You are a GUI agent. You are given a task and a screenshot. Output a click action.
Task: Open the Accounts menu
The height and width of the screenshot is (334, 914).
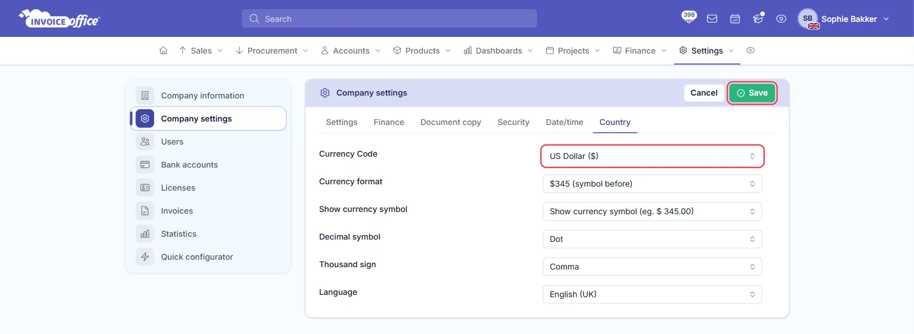click(351, 51)
